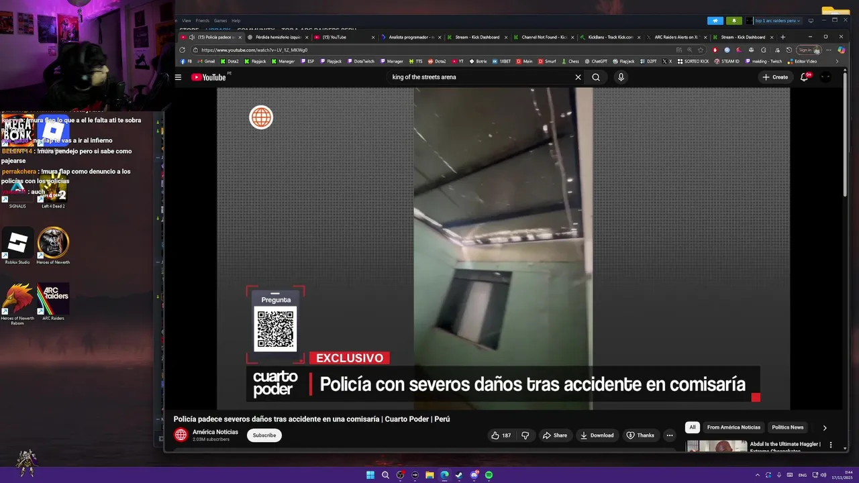Open taskbar Search

coord(385,475)
